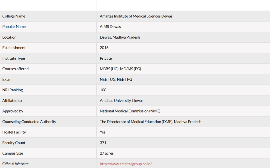The width and height of the screenshot is (270, 168).
Task: Click the AIMS Dewas value cell
Action: coord(183,27)
